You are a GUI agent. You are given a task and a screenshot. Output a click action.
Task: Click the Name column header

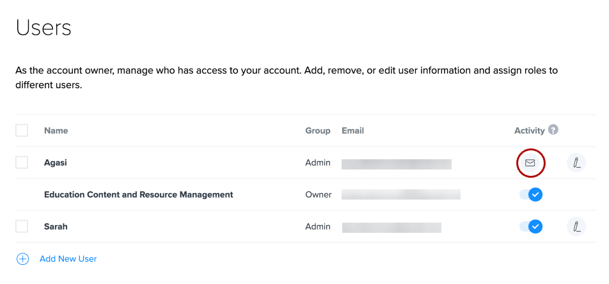click(56, 130)
